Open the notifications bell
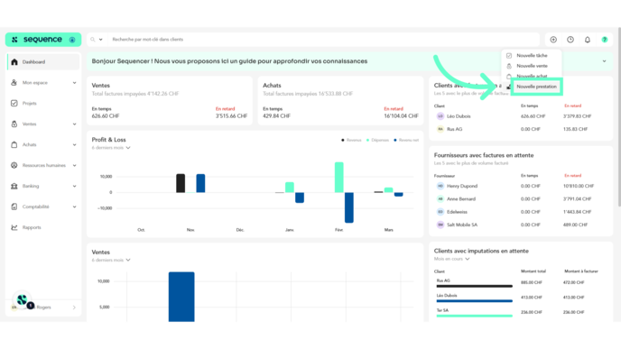This screenshot has width=621, height=349. 588,40
